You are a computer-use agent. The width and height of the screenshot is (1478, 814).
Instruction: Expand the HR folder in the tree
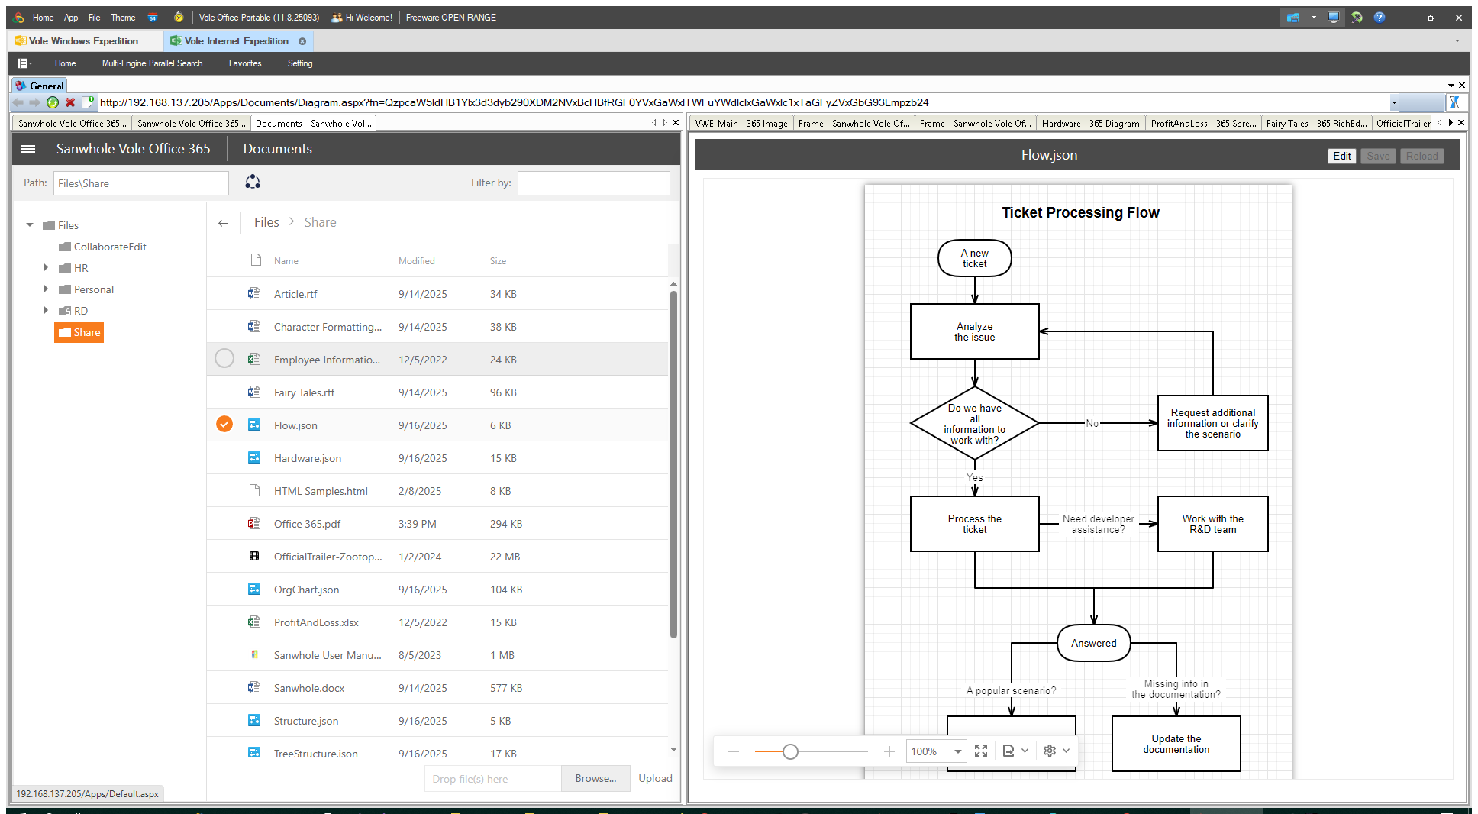46,268
